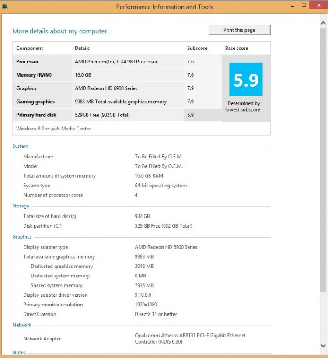Click the Storage section heading

(x=21, y=206)
